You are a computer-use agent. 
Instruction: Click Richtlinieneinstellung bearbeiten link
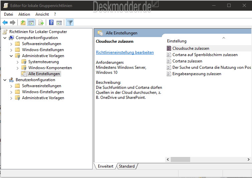tap(125, 52)
